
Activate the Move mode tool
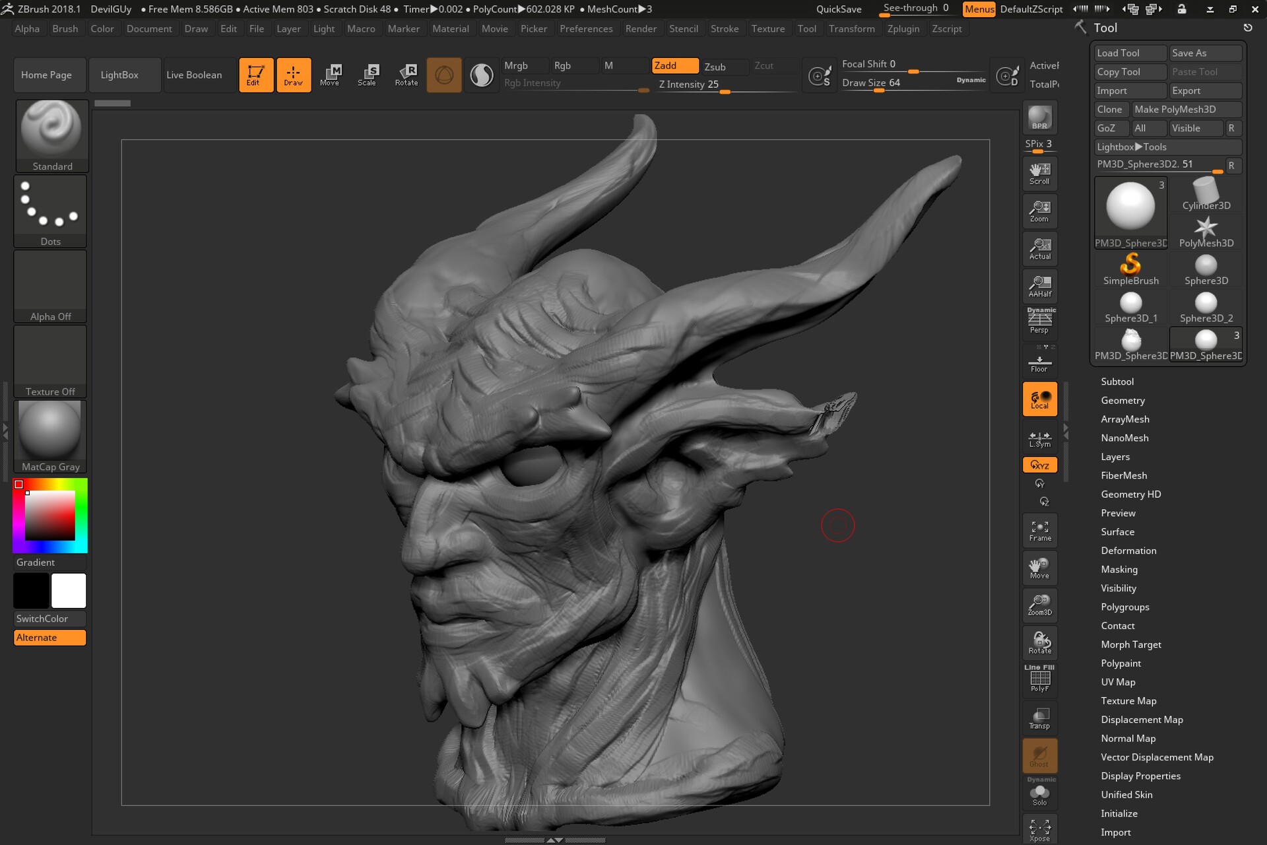(331, 75)
